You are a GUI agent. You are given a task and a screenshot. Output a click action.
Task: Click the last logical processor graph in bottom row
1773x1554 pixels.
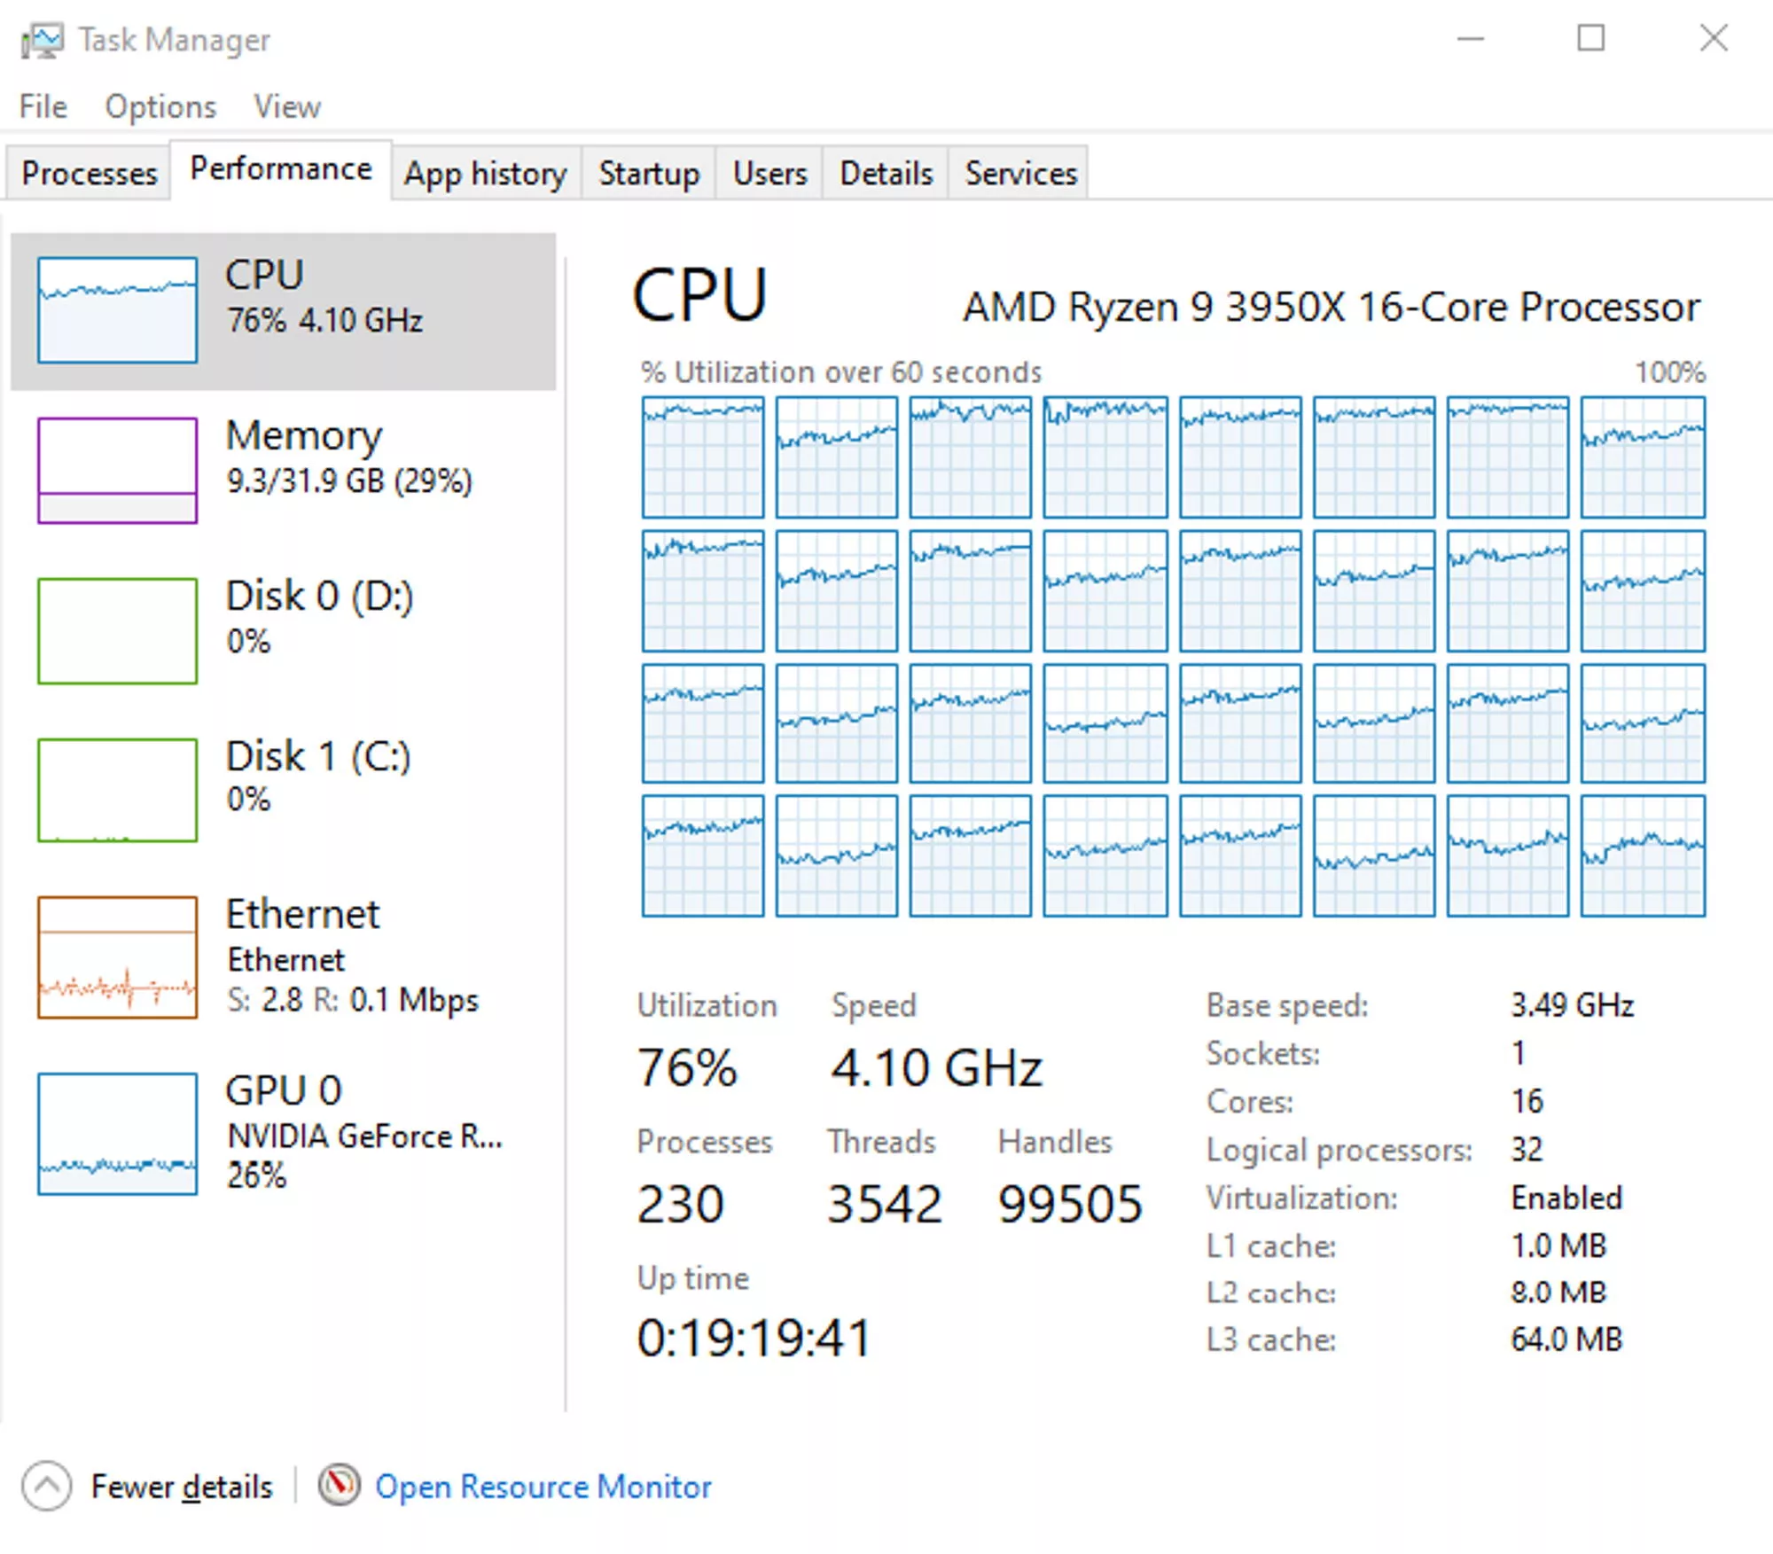(1643, 855)
